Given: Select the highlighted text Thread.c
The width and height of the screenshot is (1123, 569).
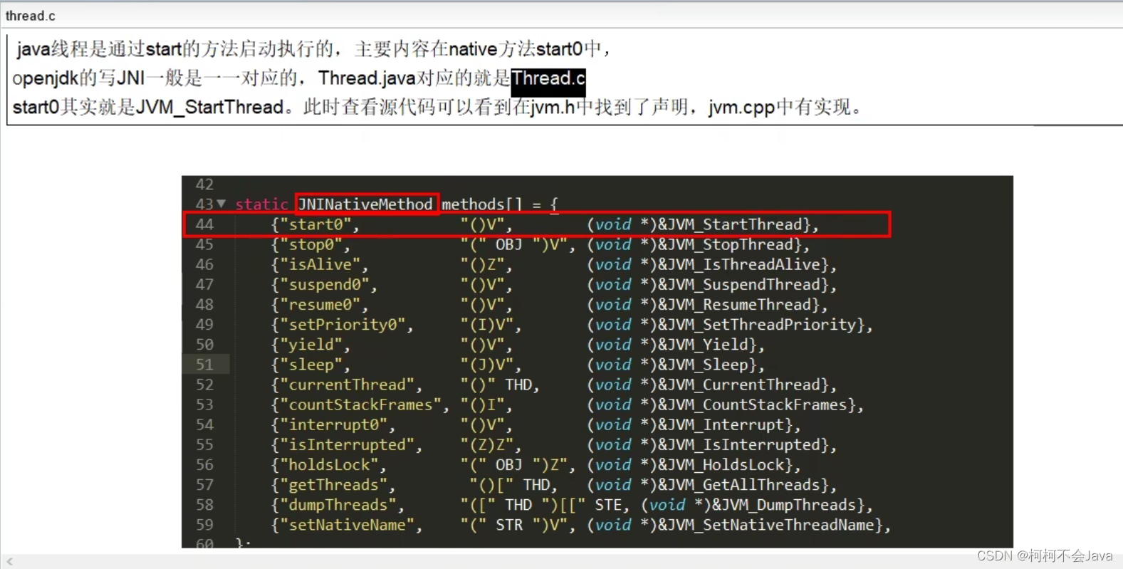Looking at the screenshot, I should coord(548,78).
